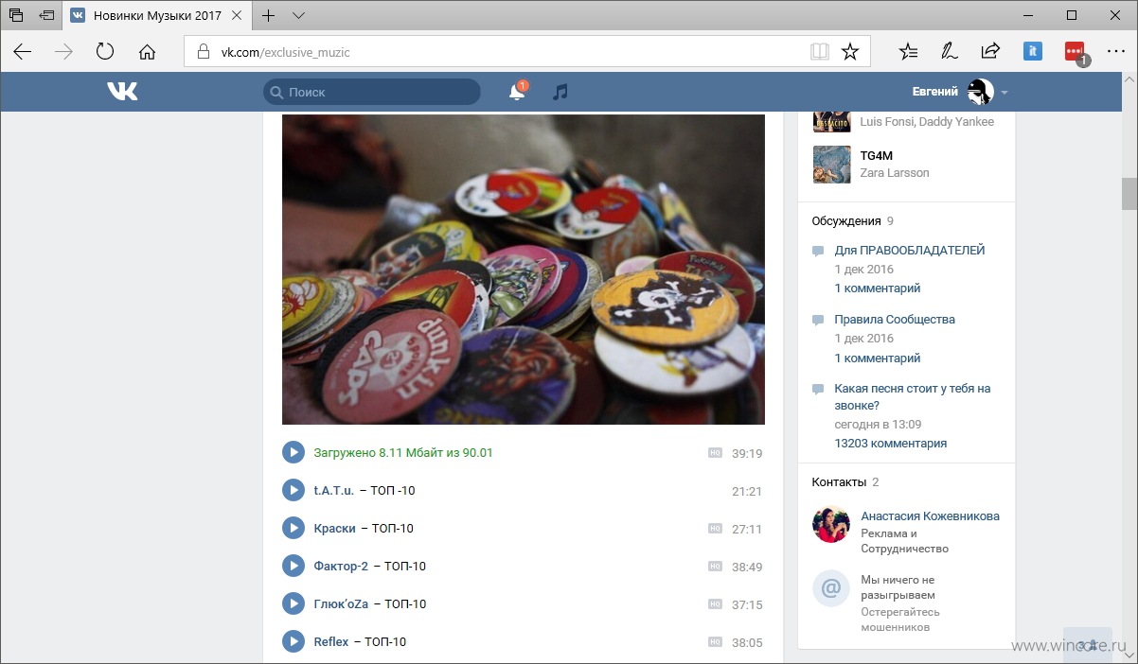
Task: Switch to reading view
Action: click(819, 52)
